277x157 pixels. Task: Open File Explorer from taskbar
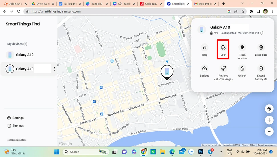click(x=162, y=152)
